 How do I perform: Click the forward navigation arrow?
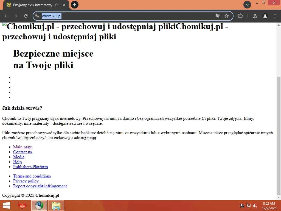16,16
